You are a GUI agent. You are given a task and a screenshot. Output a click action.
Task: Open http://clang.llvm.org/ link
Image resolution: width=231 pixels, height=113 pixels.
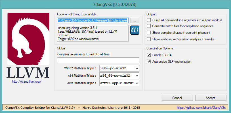click(x=26, y=81)
